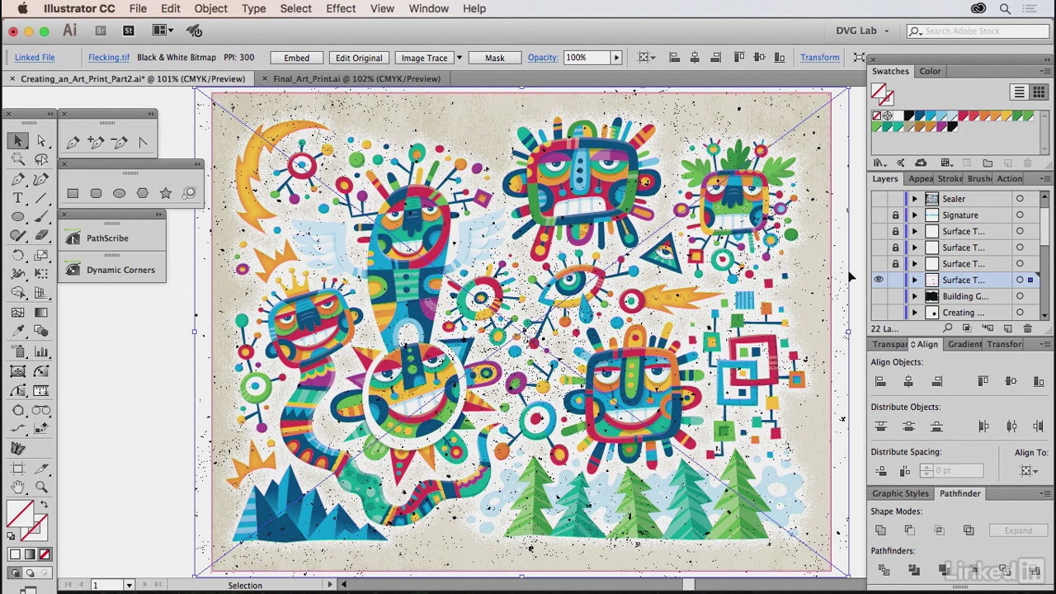Select the Ellipse tool in the toolbar
The image size is (1056, 594).
[18, 217]
